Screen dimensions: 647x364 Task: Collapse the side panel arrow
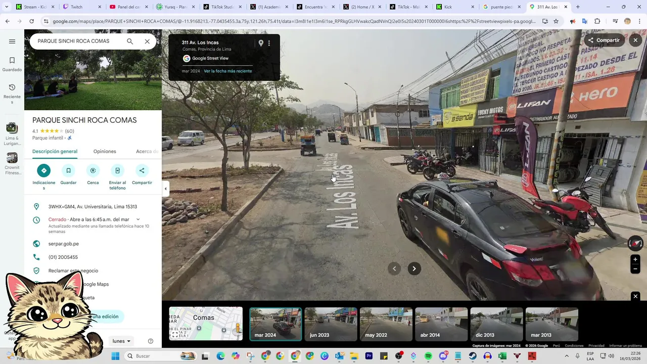165,189
